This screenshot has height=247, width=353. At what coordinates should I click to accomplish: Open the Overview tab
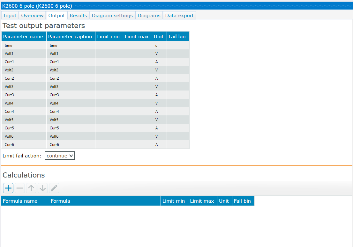[32, 16]
